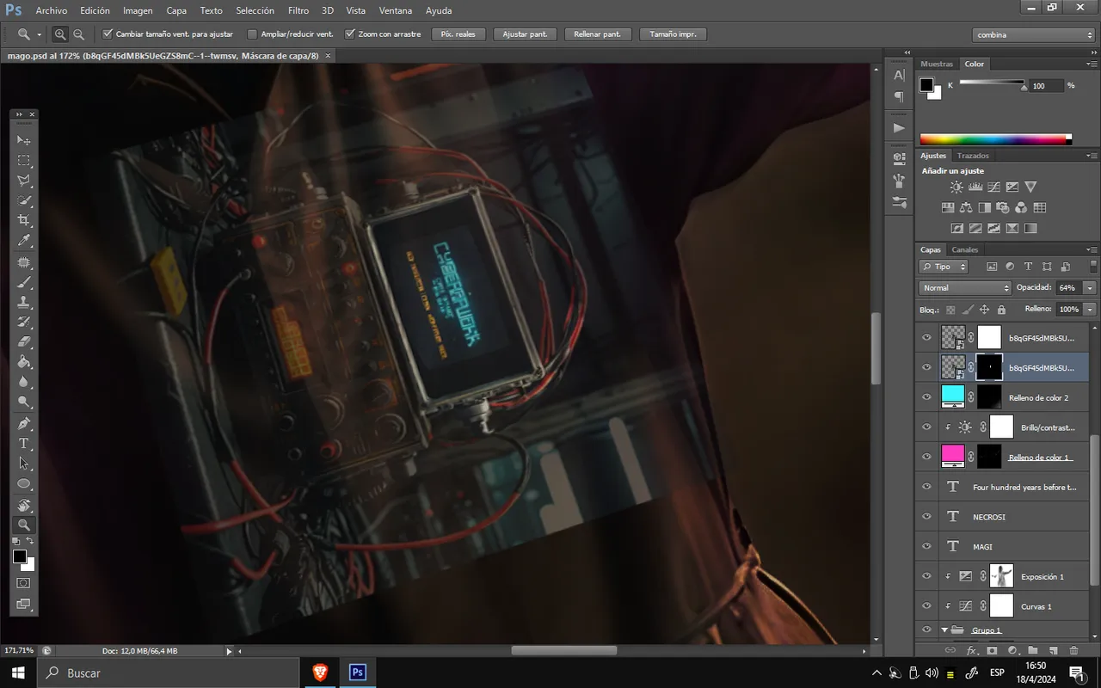Switch to the Trazados tab
The height and width of the screenshot is (688, 1101).
[x=973, y=156]
